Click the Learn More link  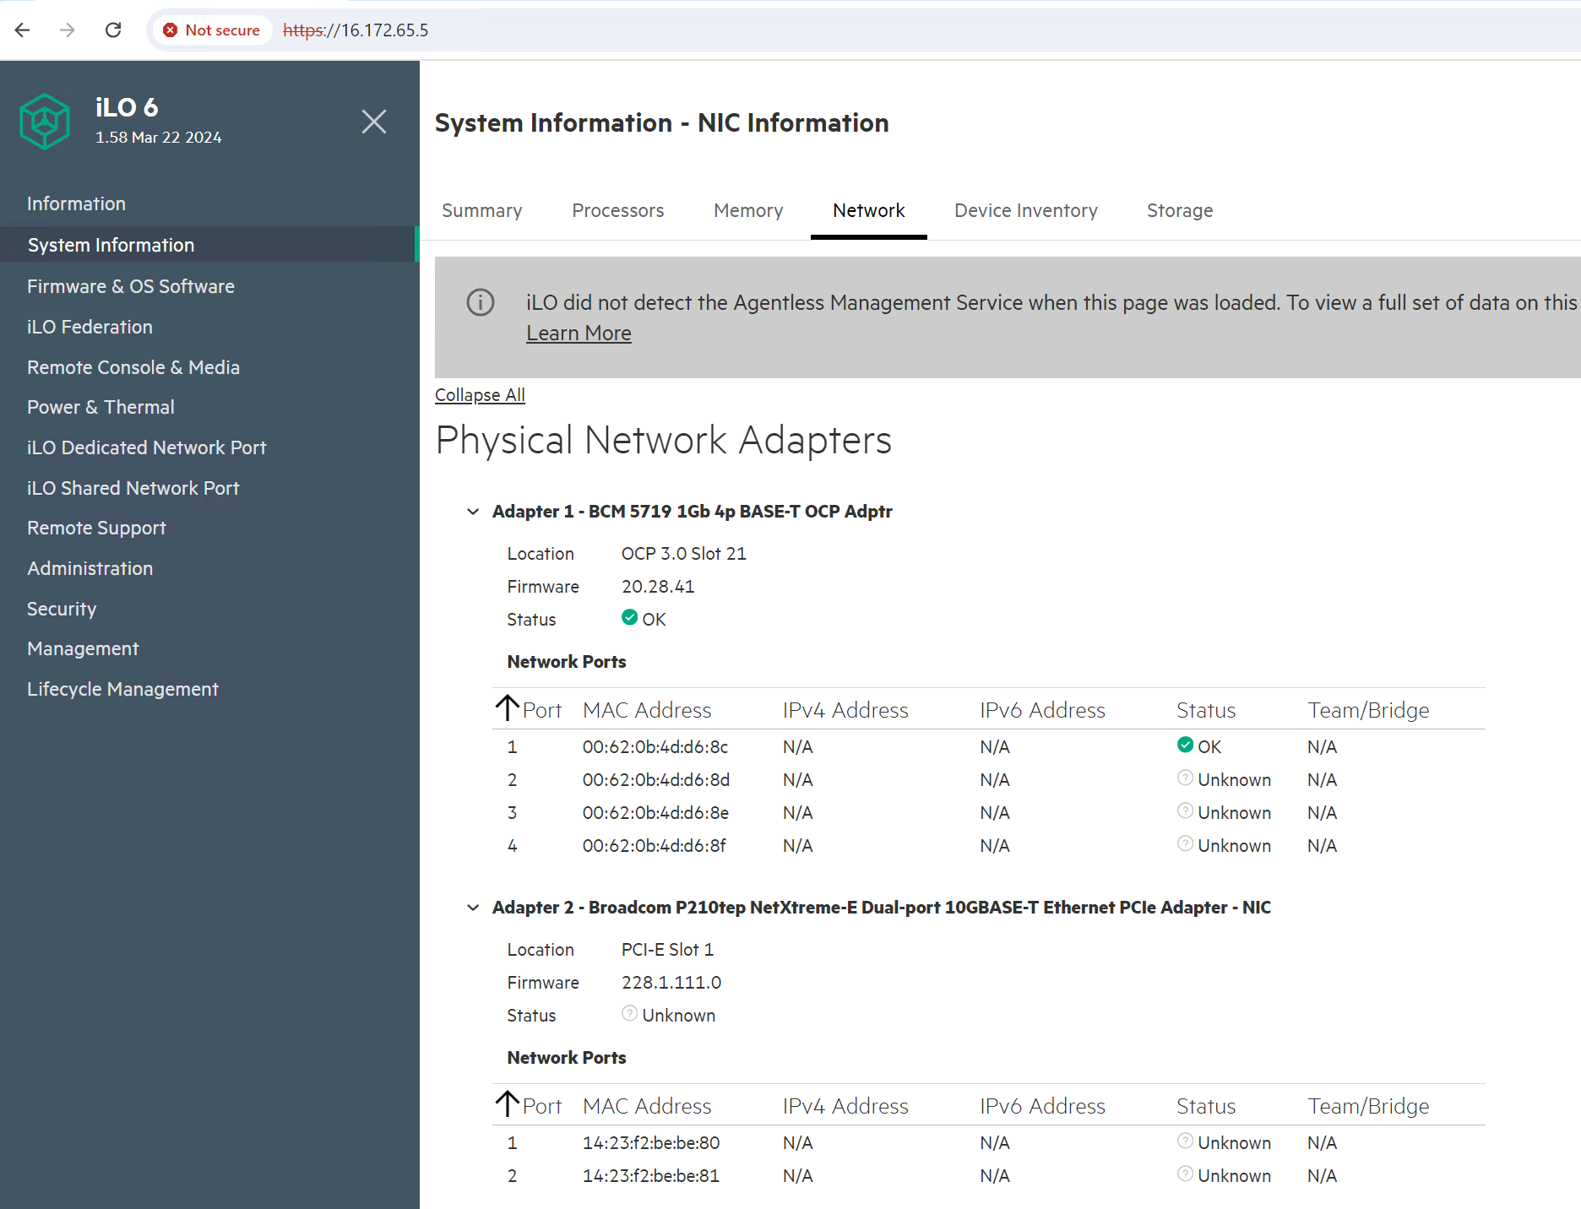click(579, 333)
